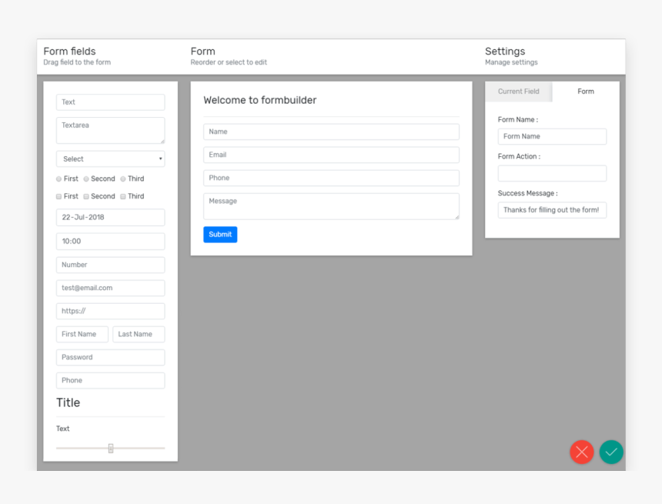Click the range slider handle
The width and height of the screenshot is (662, 504).
pyautogui.click(x=111, y=449)
